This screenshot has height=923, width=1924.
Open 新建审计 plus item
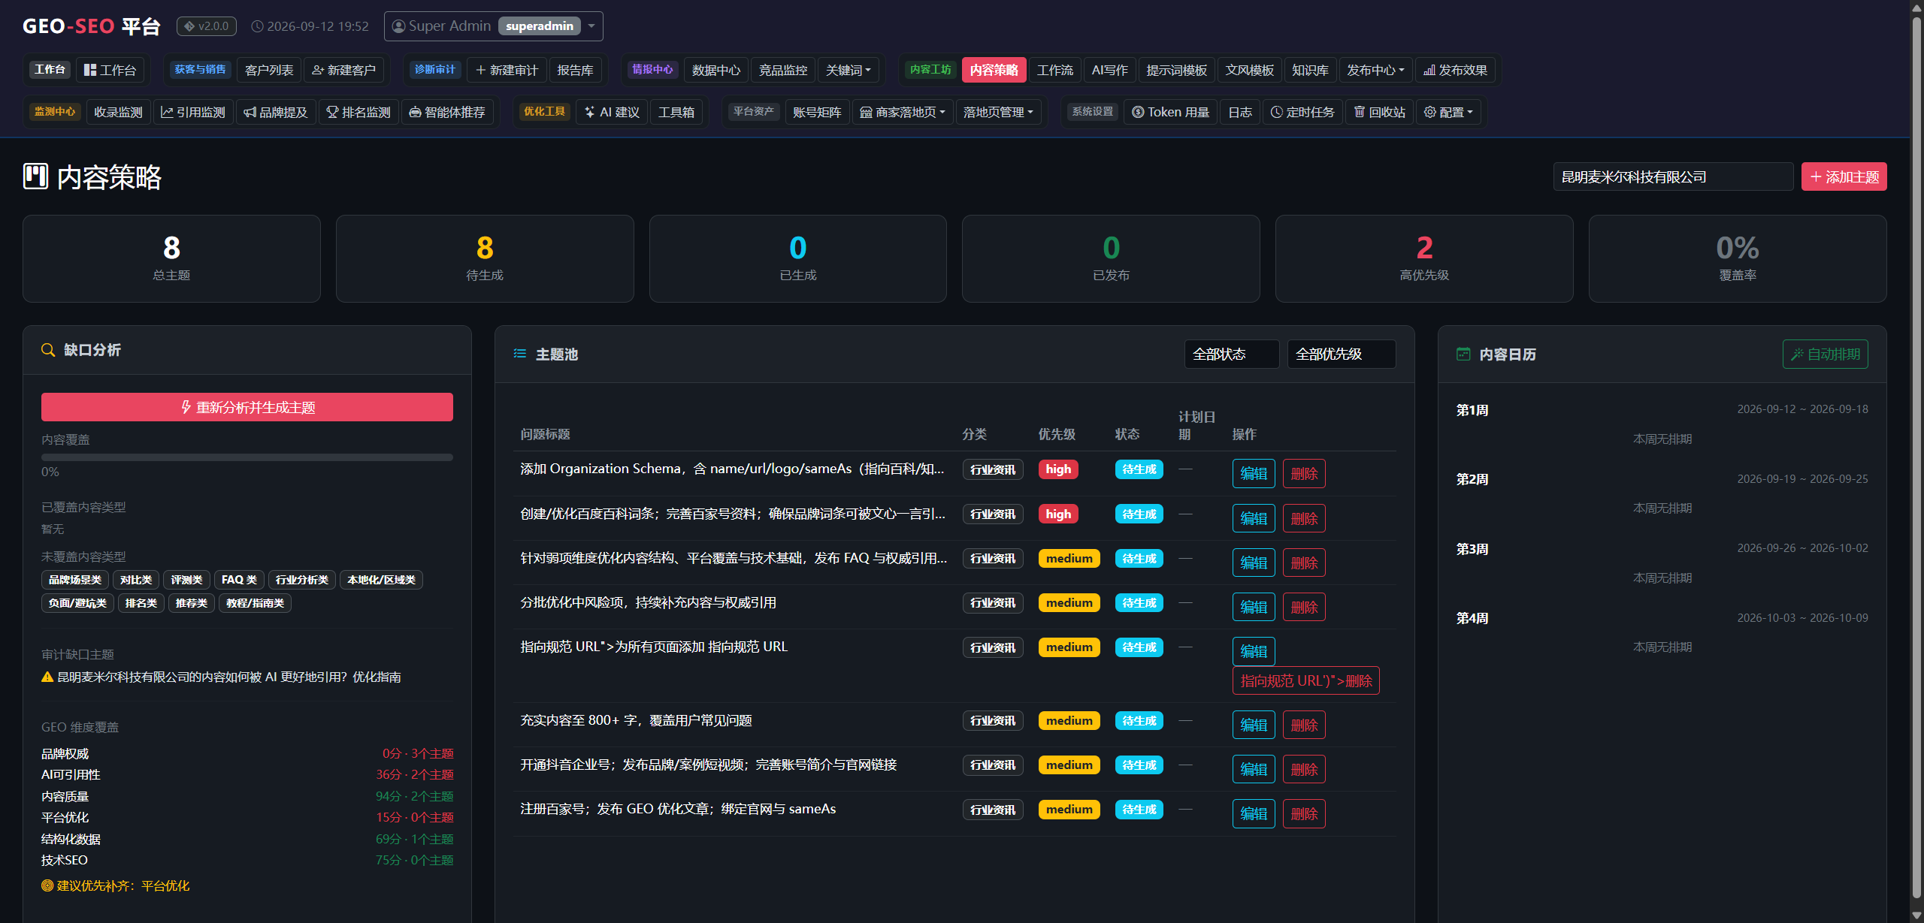(x=507, y=70)
